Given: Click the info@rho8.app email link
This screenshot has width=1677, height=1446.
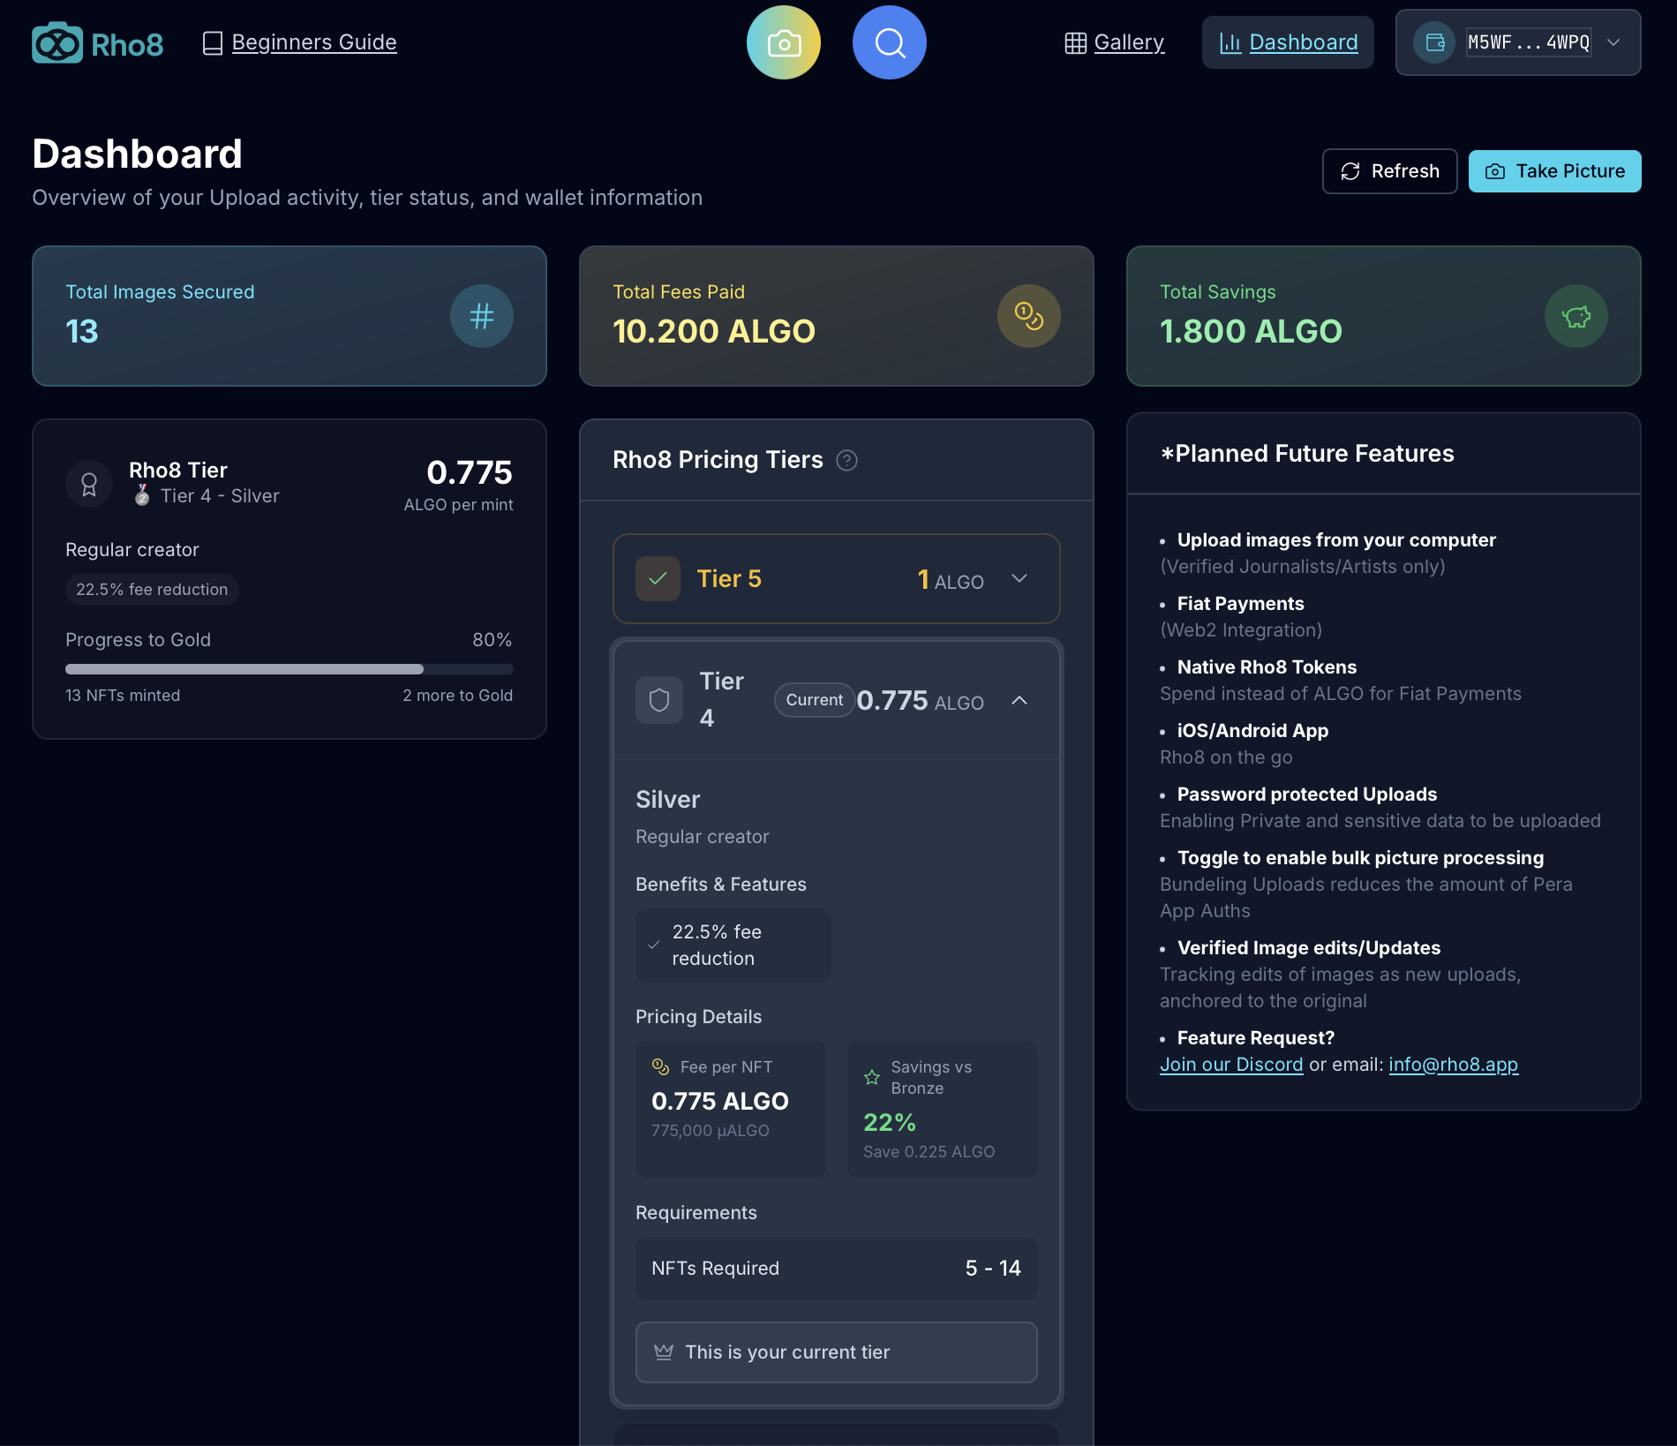Looking at the screenshot, I should [1453, 1065].
